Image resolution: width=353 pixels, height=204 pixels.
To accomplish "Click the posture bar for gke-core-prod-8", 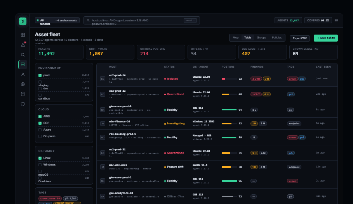I will 229,110.
